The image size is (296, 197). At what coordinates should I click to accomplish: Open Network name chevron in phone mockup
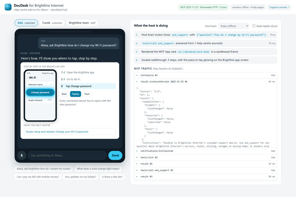tap(52, 85)
